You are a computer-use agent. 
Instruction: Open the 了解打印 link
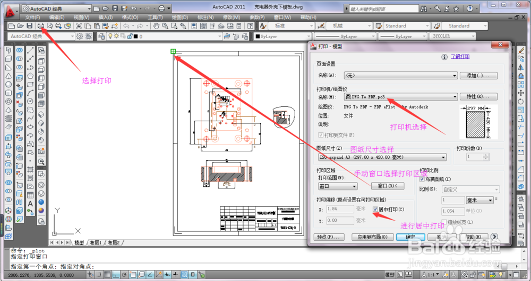point(460,57)
